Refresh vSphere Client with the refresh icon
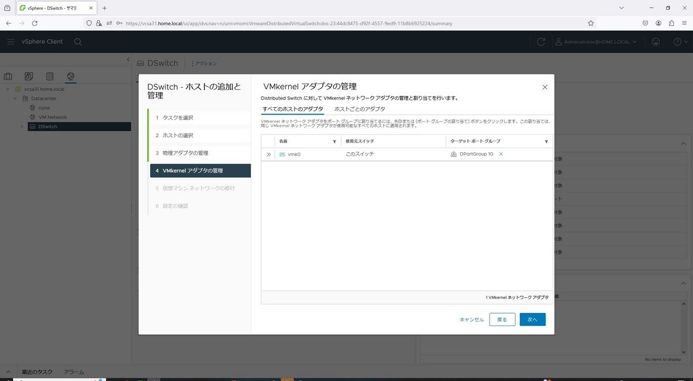Screen dimensions: 693x381 (541, 42)
